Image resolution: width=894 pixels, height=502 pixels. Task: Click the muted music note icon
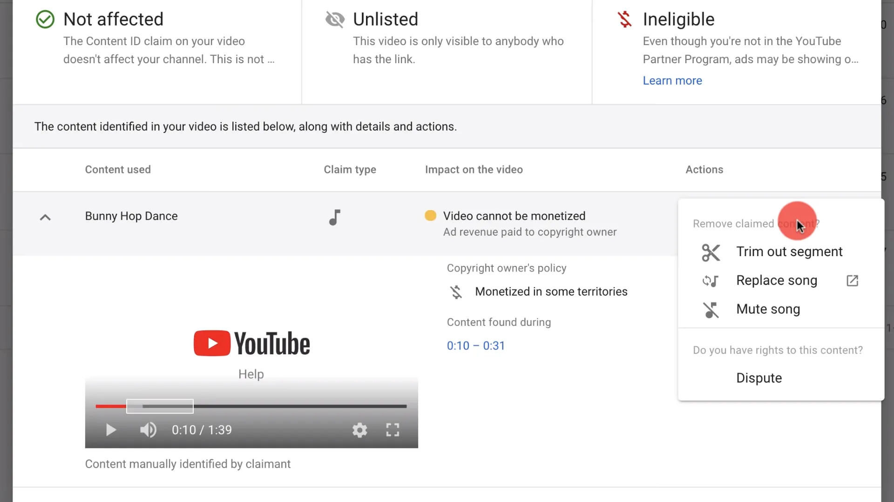click(711, 310)
